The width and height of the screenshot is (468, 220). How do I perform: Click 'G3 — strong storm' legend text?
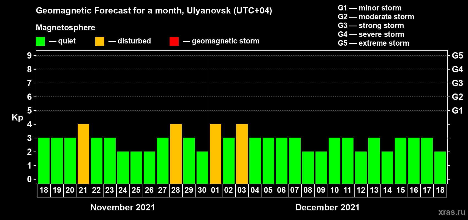371,26
